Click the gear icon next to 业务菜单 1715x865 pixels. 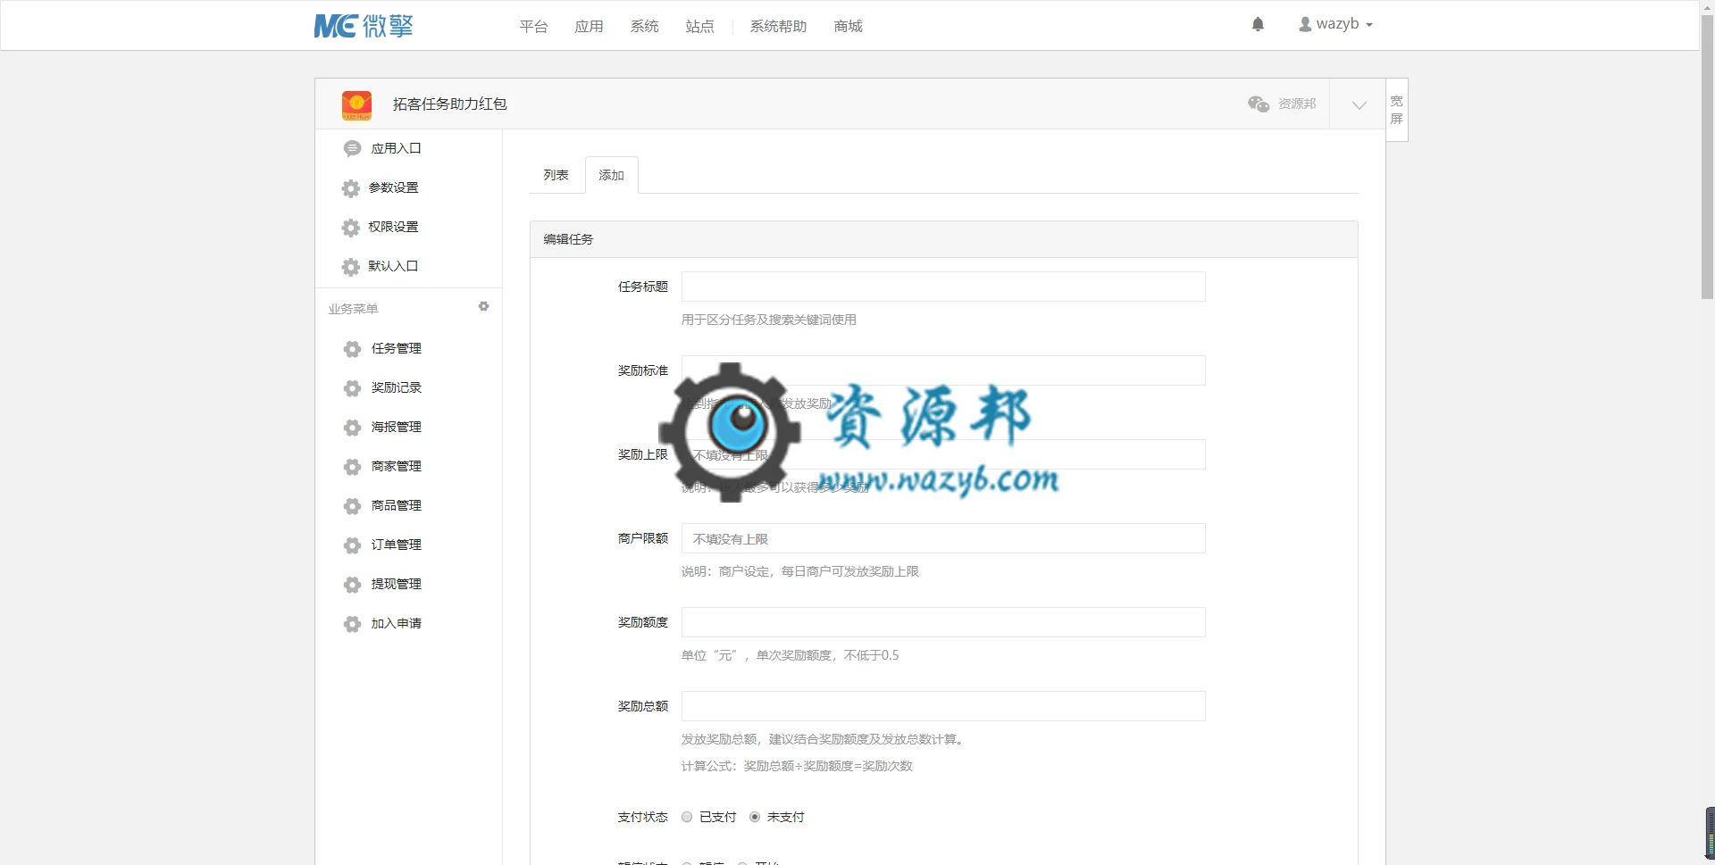pyautogui.click(x=483, y=306)
